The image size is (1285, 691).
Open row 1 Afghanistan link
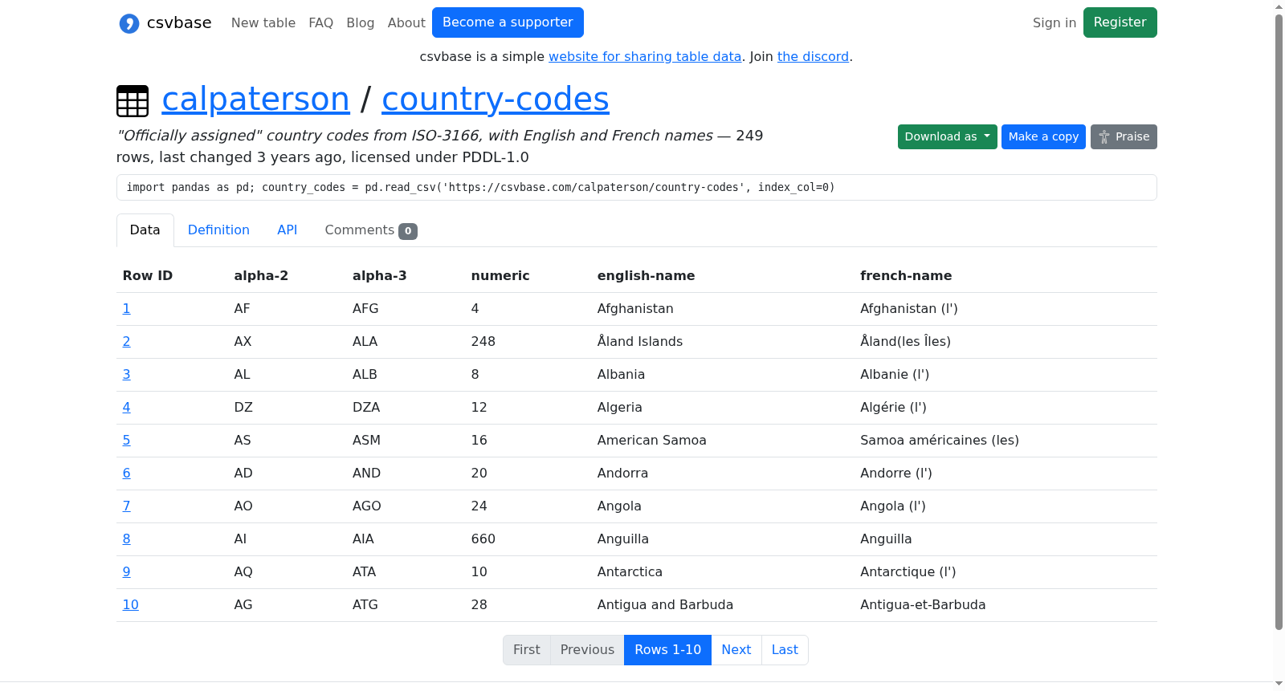127,308
